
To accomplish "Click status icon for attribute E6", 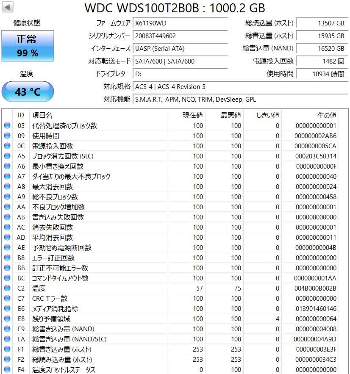I will click(x=7, y=308).
